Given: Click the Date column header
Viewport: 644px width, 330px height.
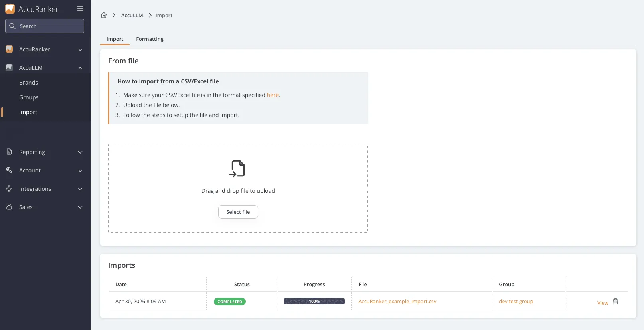Looking at the screenshot, I should coord(121,285).
